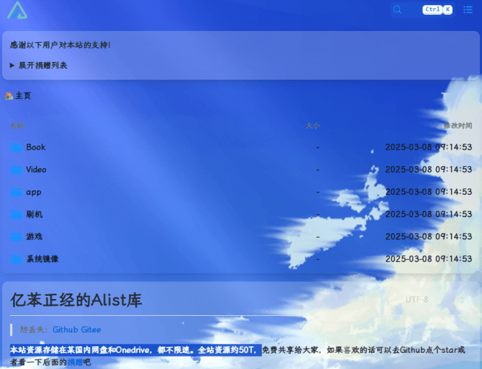Sort files by 名称 column header
482x369 pixels.
(17, 125)
